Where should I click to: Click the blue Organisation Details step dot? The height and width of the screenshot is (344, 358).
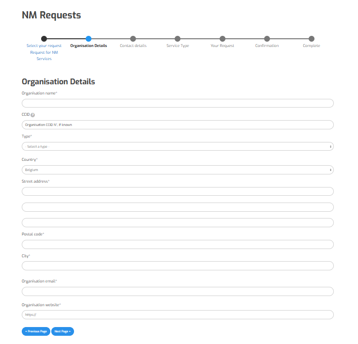pyautogui.click(x=89, y=39)
